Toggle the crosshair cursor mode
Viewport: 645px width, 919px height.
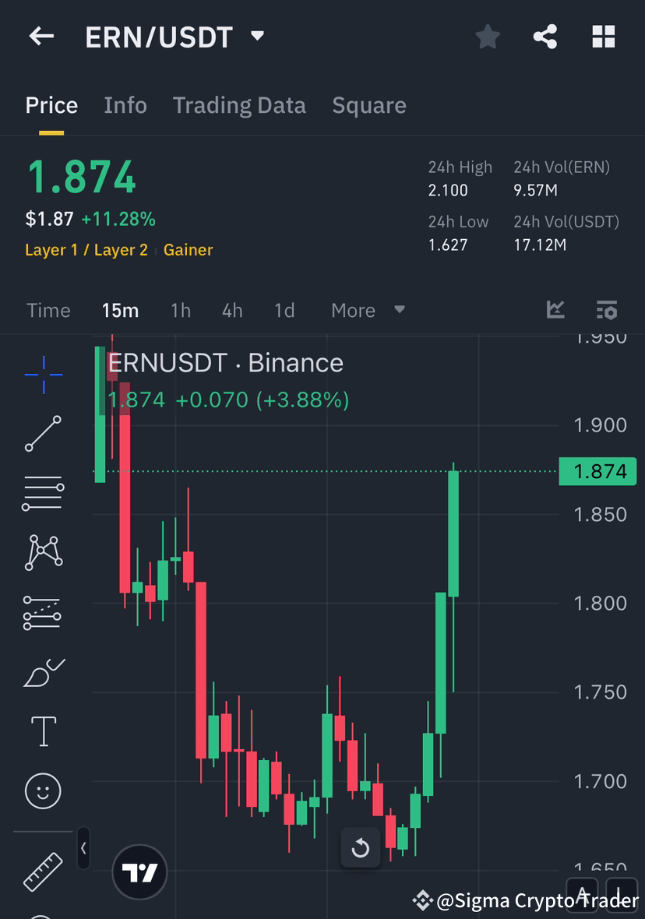pos(43,375)
